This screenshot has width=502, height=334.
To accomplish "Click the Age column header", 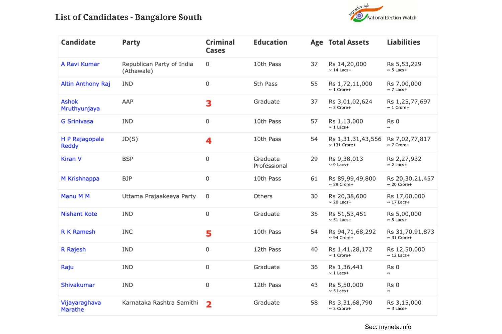I will coord(317,42).
